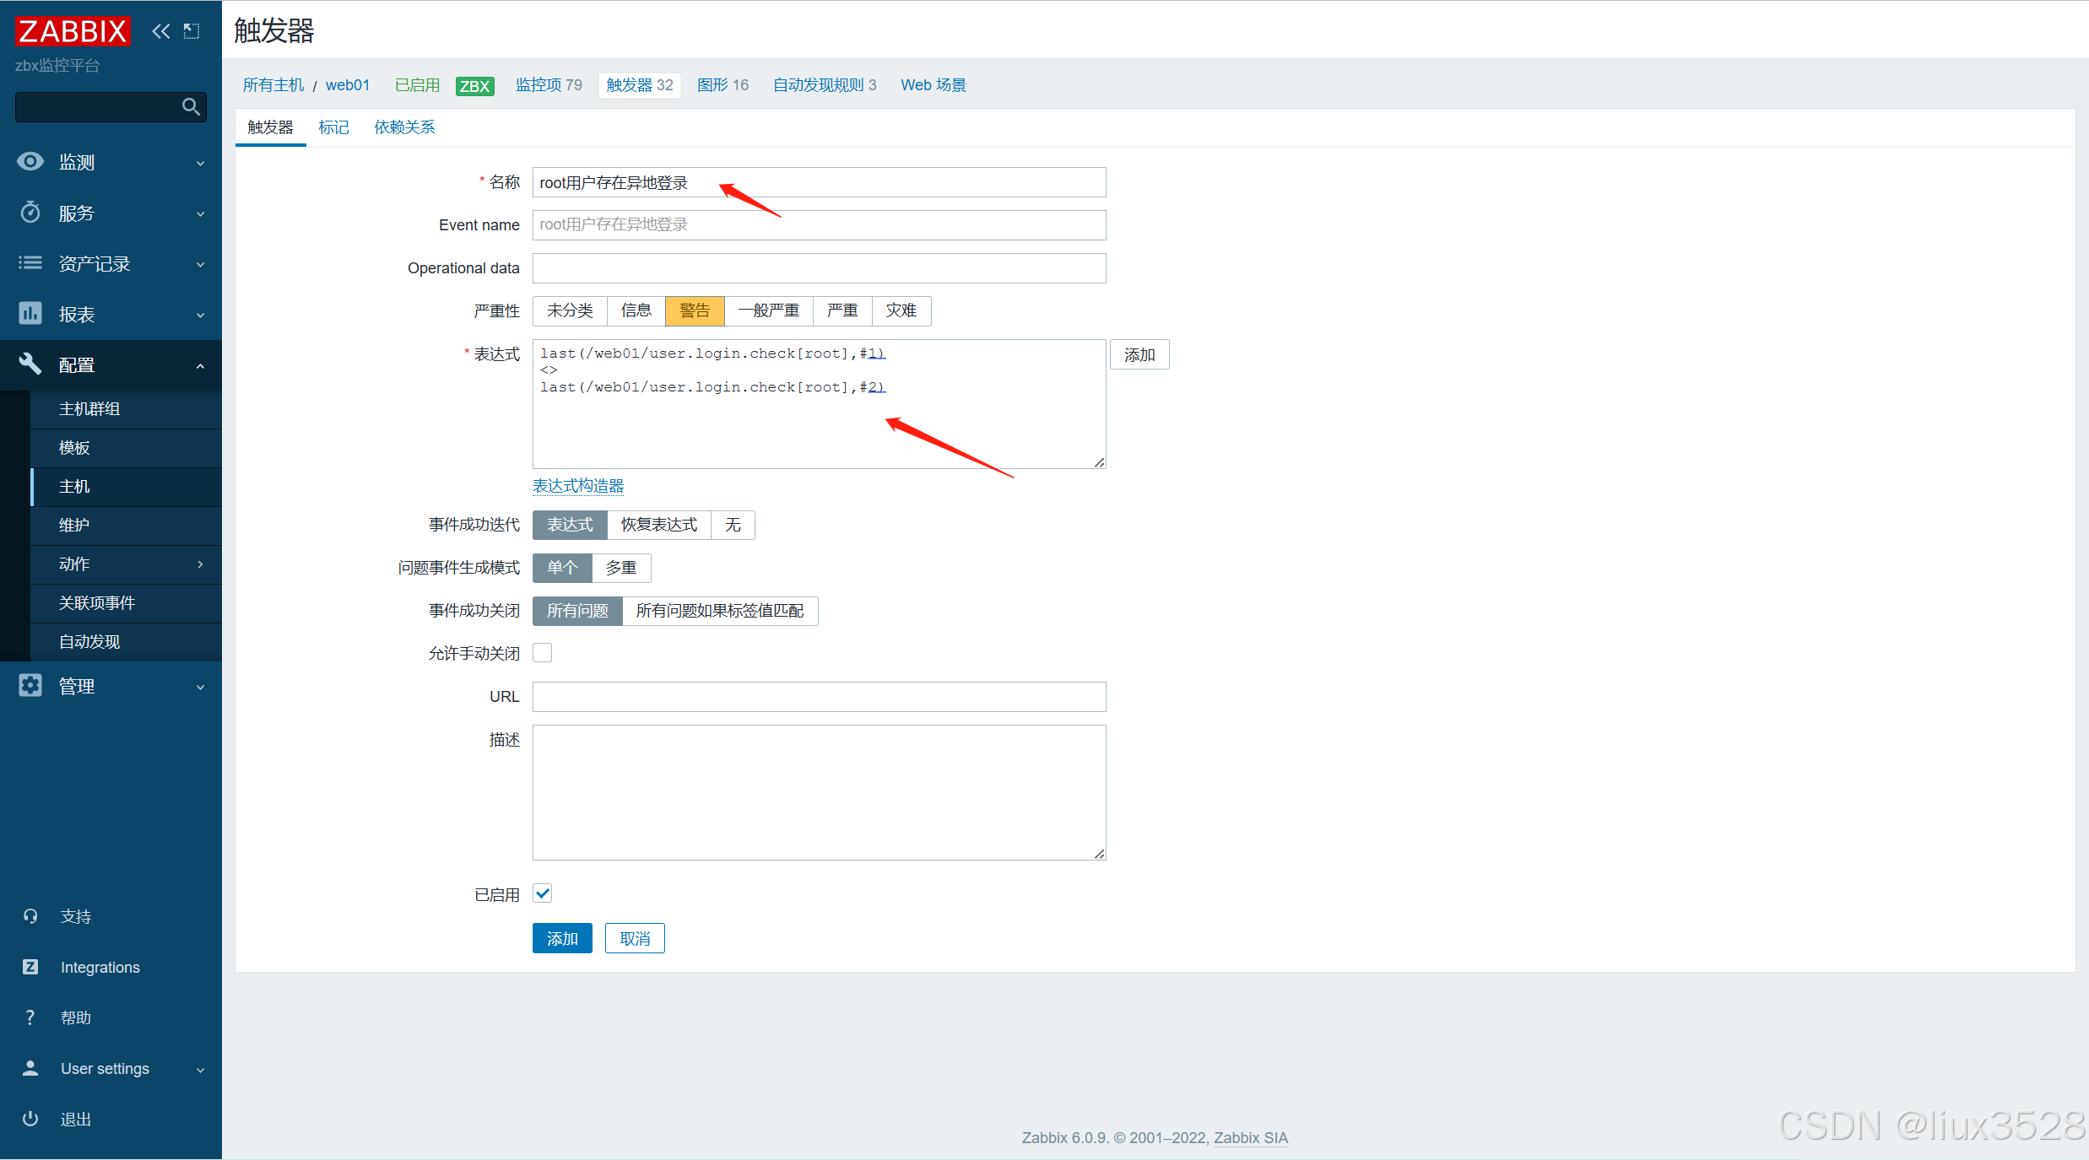Select 未分类 severity
Viewport: 2089px width, 1160px height.
coord(570,310)
